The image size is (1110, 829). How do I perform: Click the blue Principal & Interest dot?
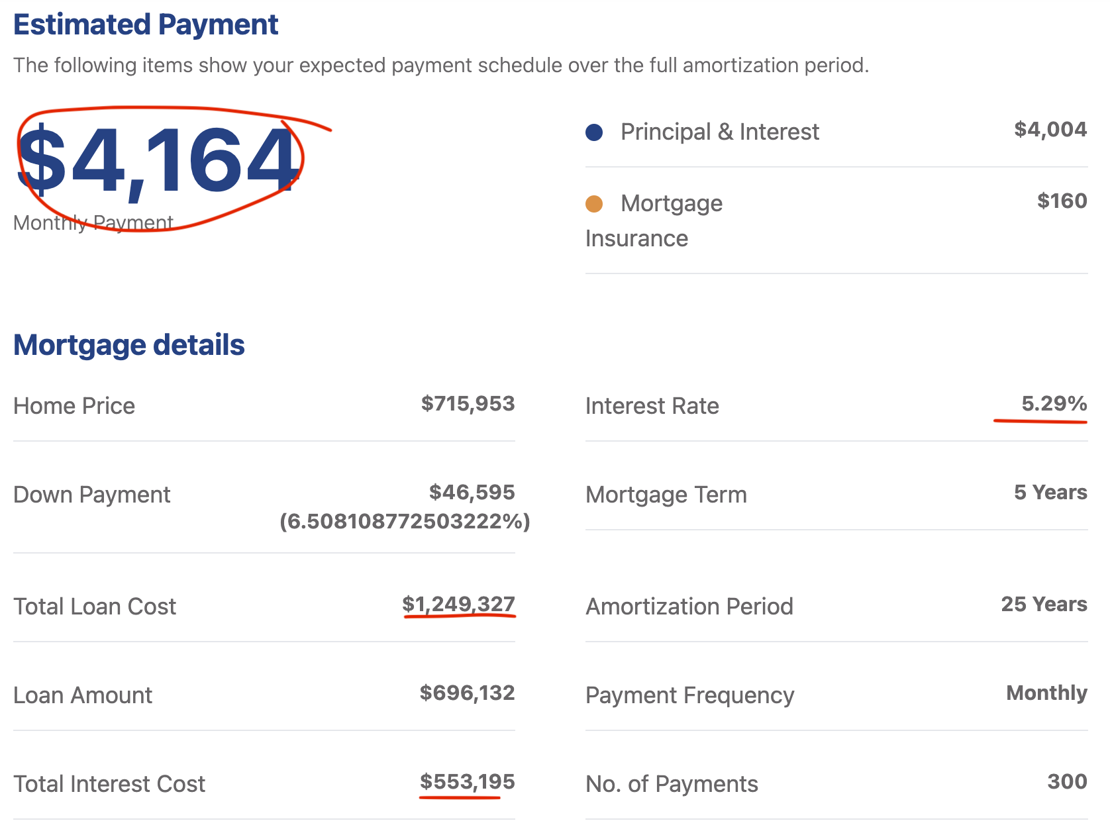coord(594,132)
